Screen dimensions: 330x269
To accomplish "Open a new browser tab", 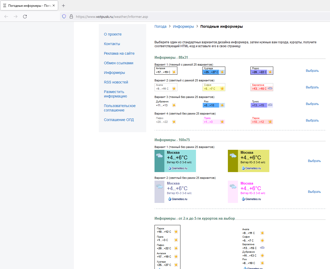I will [x=64, y=5].
